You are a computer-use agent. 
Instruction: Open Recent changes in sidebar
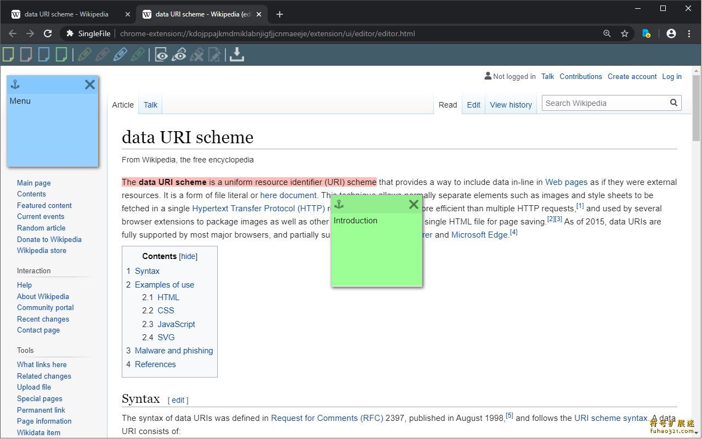[x=43, y=319]
